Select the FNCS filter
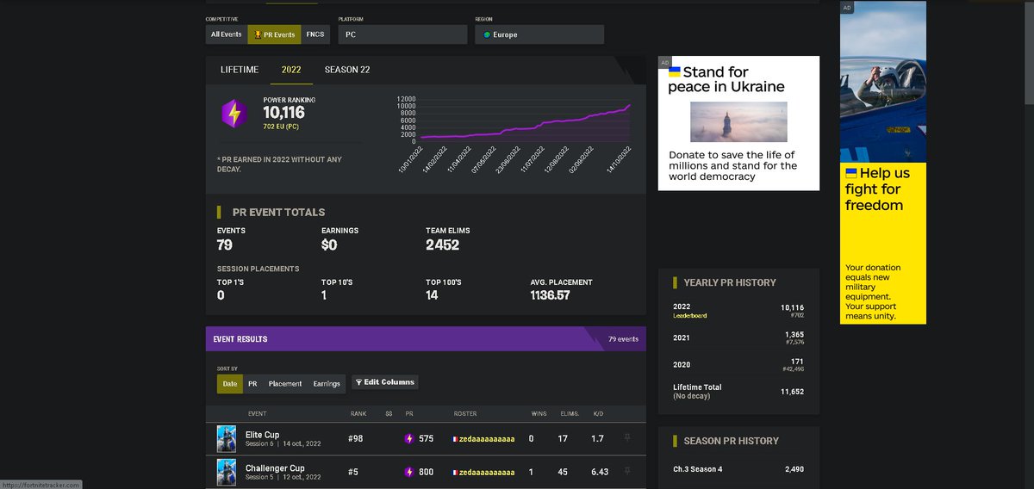Image resolution: width=1034 pixels, height=489 pixels. coord(315,34)
